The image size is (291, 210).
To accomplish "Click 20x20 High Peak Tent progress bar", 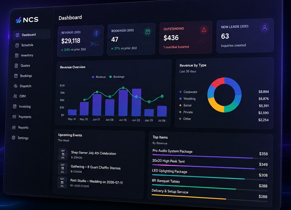I will pos(210,167).
